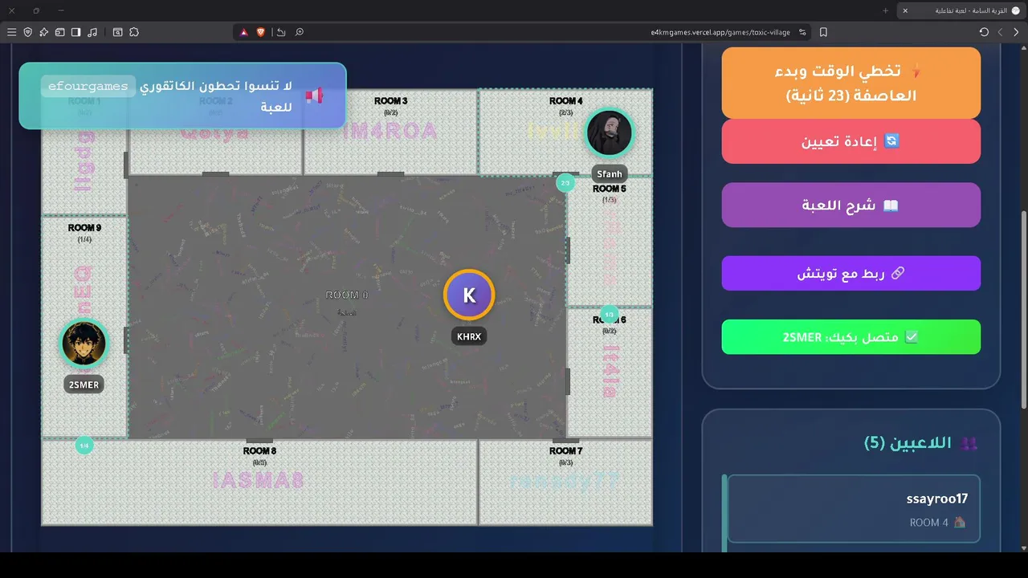
Task: Open the Extensions puzzle icon
Action: click(x=133, y=32)
